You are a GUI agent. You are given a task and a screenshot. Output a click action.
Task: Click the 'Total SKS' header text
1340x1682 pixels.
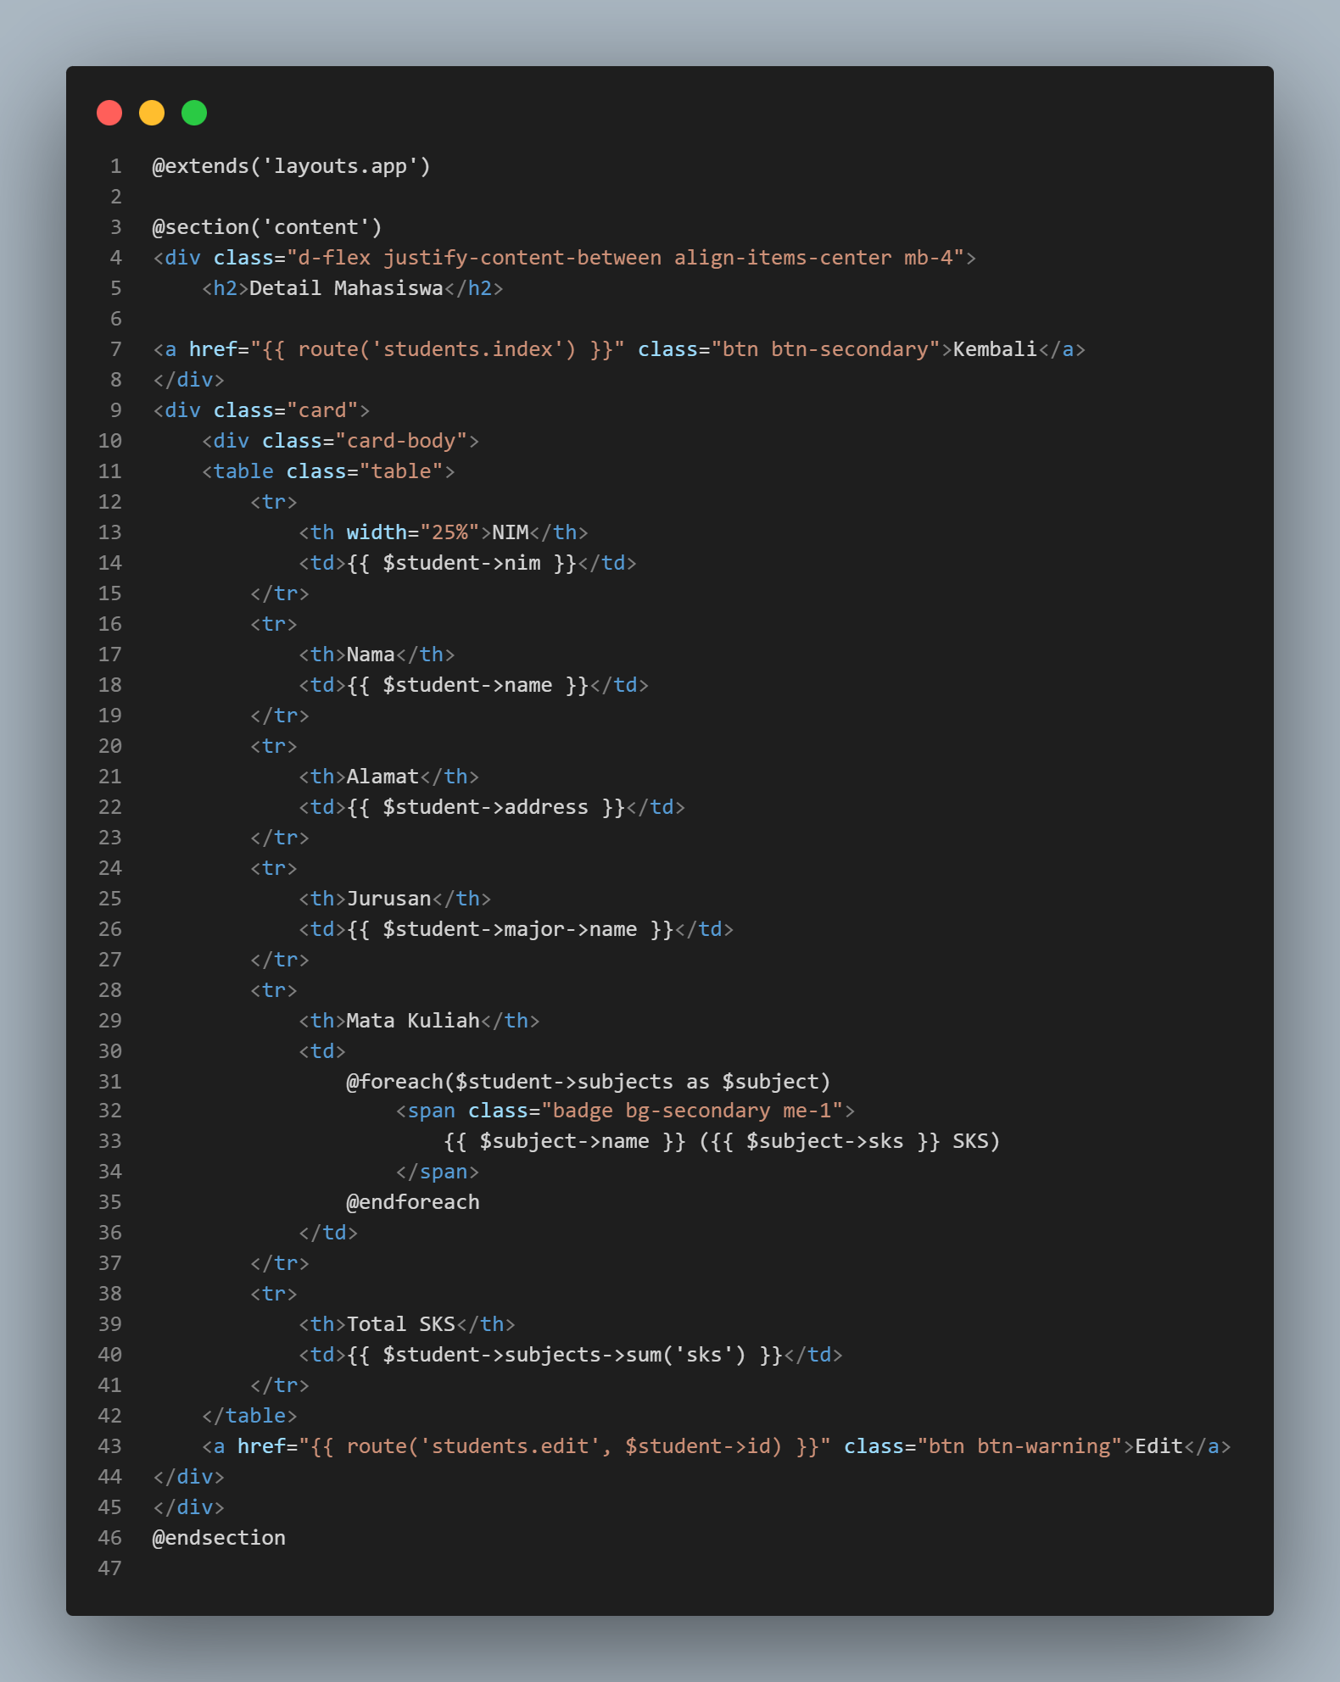pyautogui.click(x=401, y=1324)
